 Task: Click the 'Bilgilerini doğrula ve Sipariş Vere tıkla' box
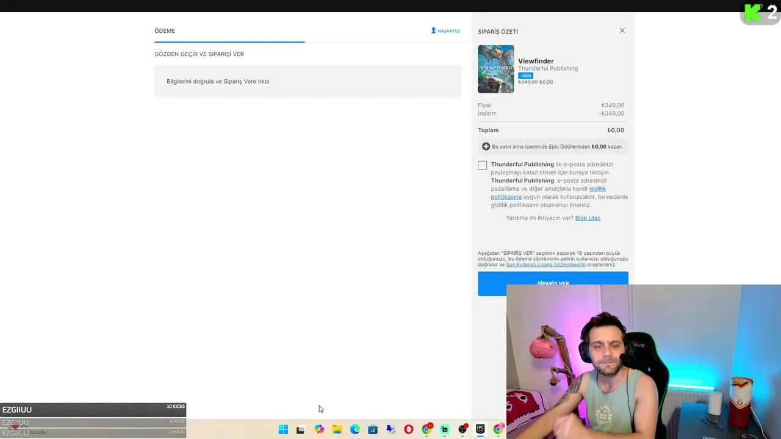point(308,81)
